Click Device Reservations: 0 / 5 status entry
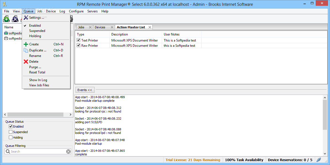The height and width of the screenshot is (165, 330). [x=290, y=160]
